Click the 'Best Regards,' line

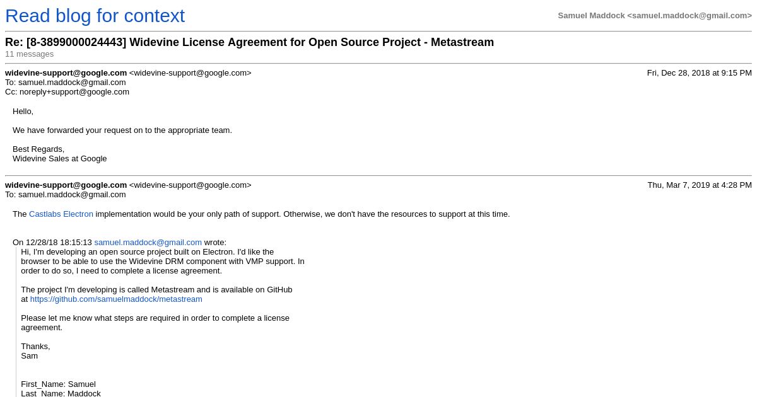click(x=38, y=149)
